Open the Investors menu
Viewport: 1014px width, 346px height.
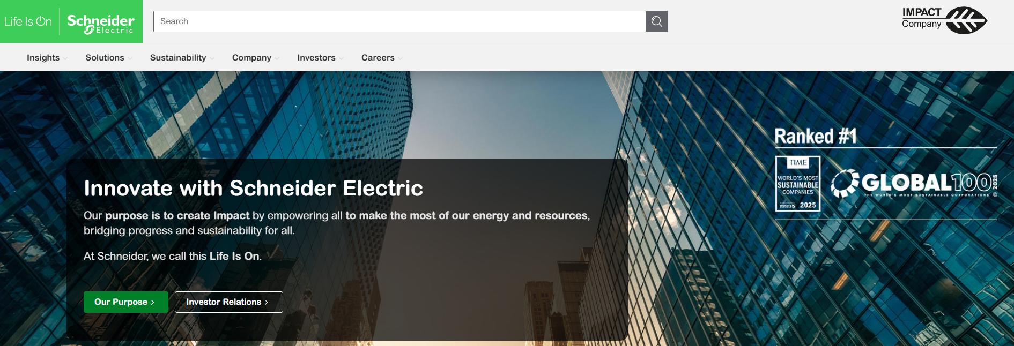316,58
